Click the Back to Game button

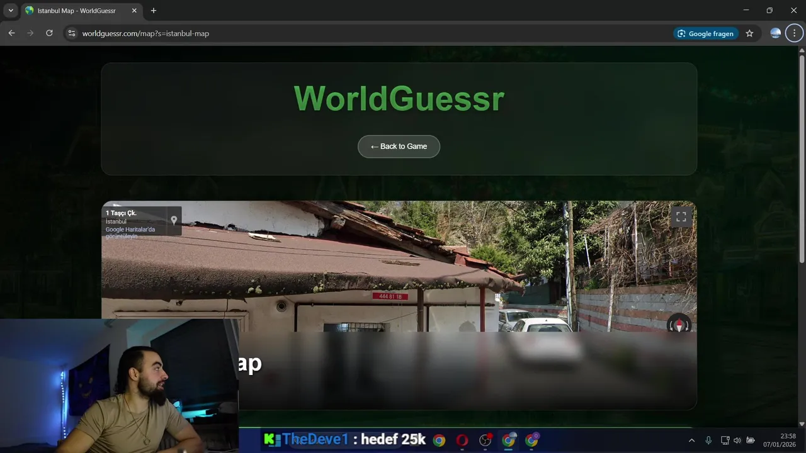399,147
